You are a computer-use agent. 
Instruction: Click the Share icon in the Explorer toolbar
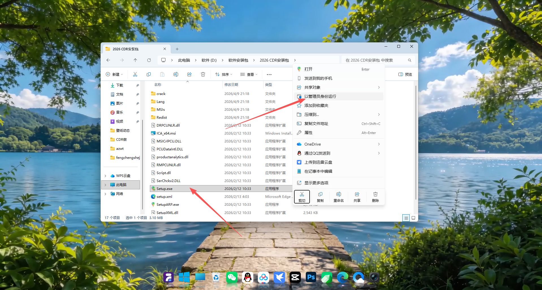pyautogui.click(x=189, y=74)
